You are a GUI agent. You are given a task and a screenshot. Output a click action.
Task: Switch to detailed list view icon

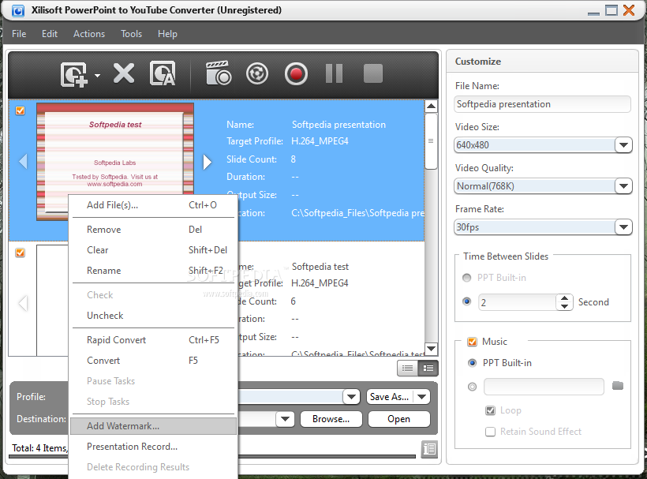pos(428,368)
